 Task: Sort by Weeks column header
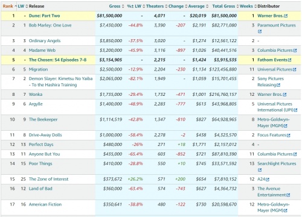[x=246, y=6]
